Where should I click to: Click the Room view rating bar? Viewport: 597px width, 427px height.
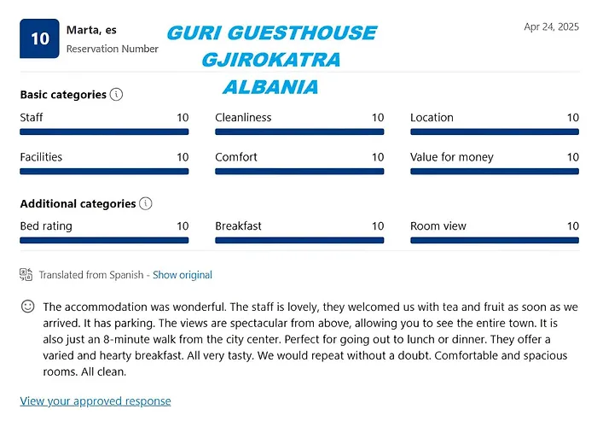click(x=495, y=241)
